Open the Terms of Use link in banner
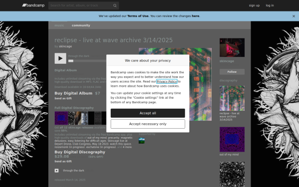Viewport: 299px width, 187px height. tap(138, 16)
